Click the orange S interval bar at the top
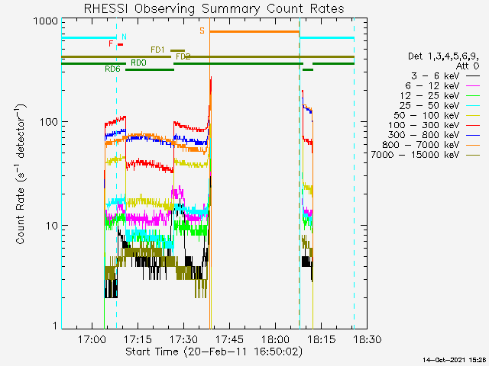Viewport: 489px width, 366px height. click(254, 31)
